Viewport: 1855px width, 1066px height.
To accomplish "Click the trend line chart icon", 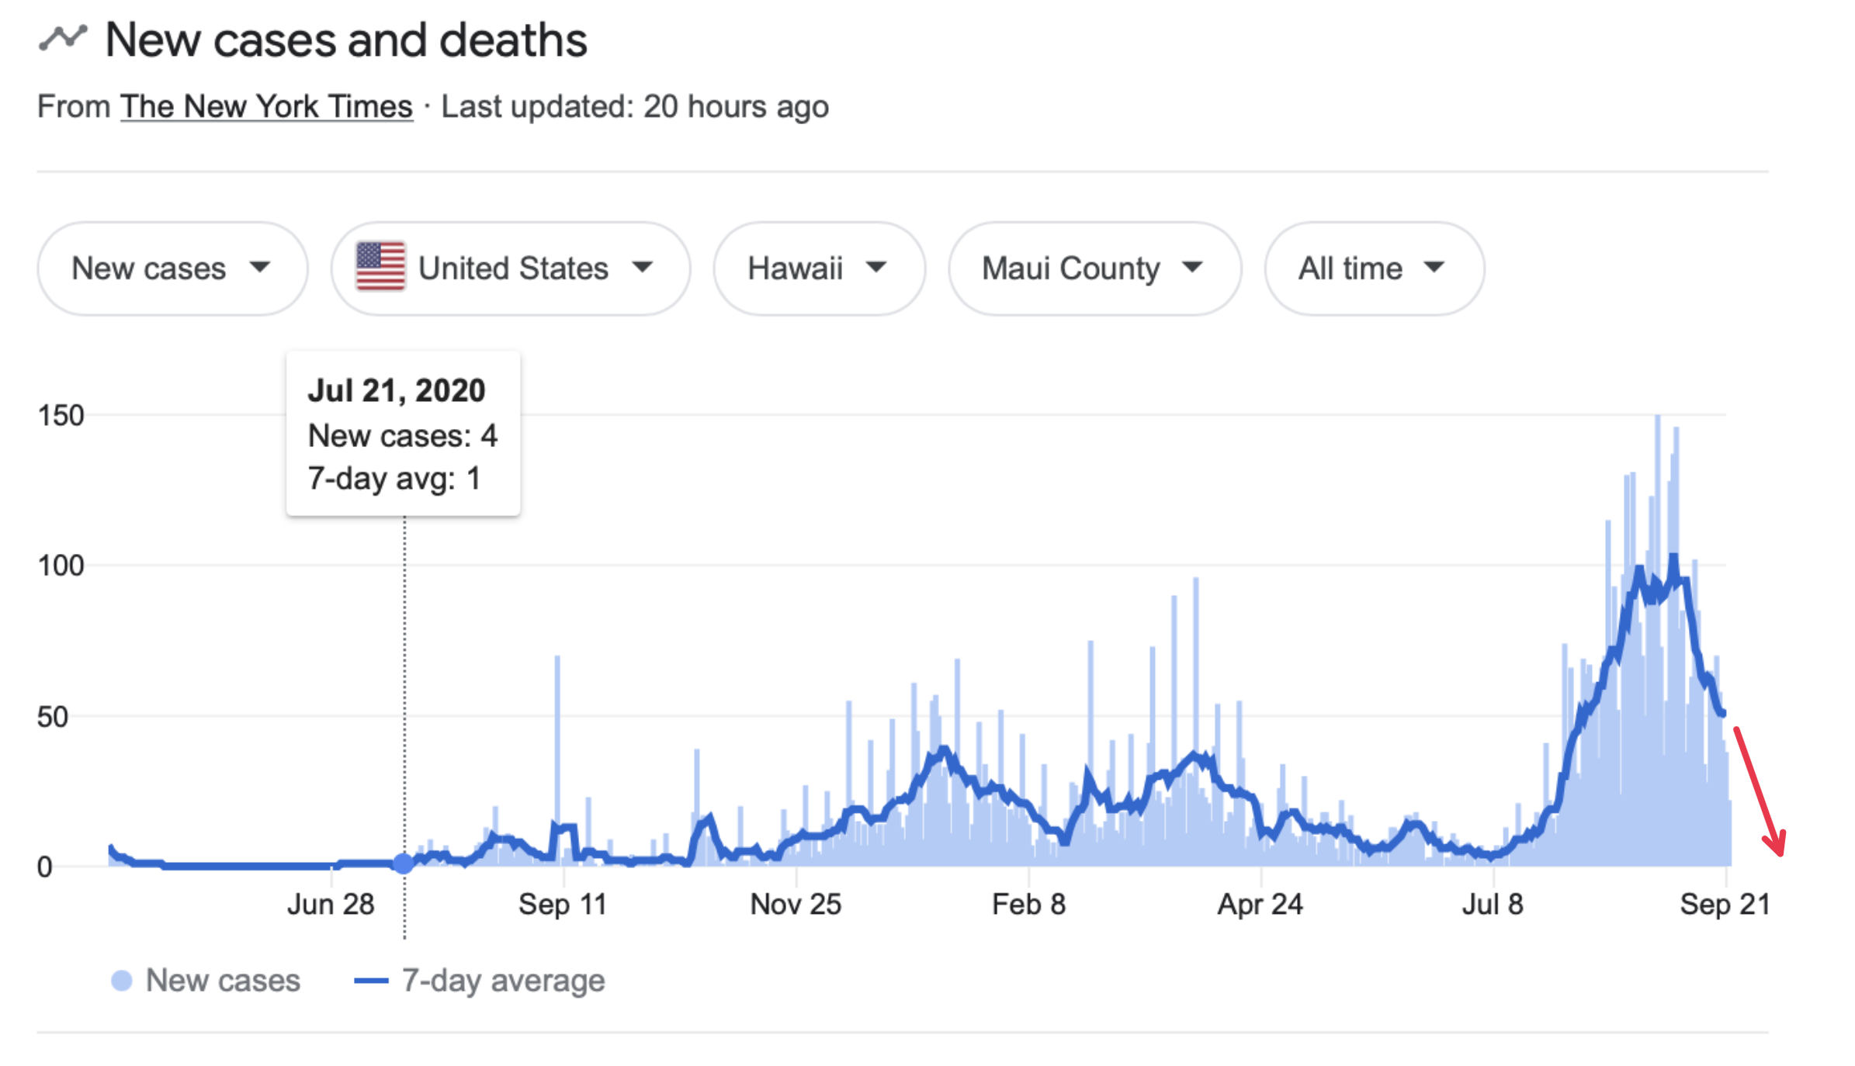I will 63,37.
